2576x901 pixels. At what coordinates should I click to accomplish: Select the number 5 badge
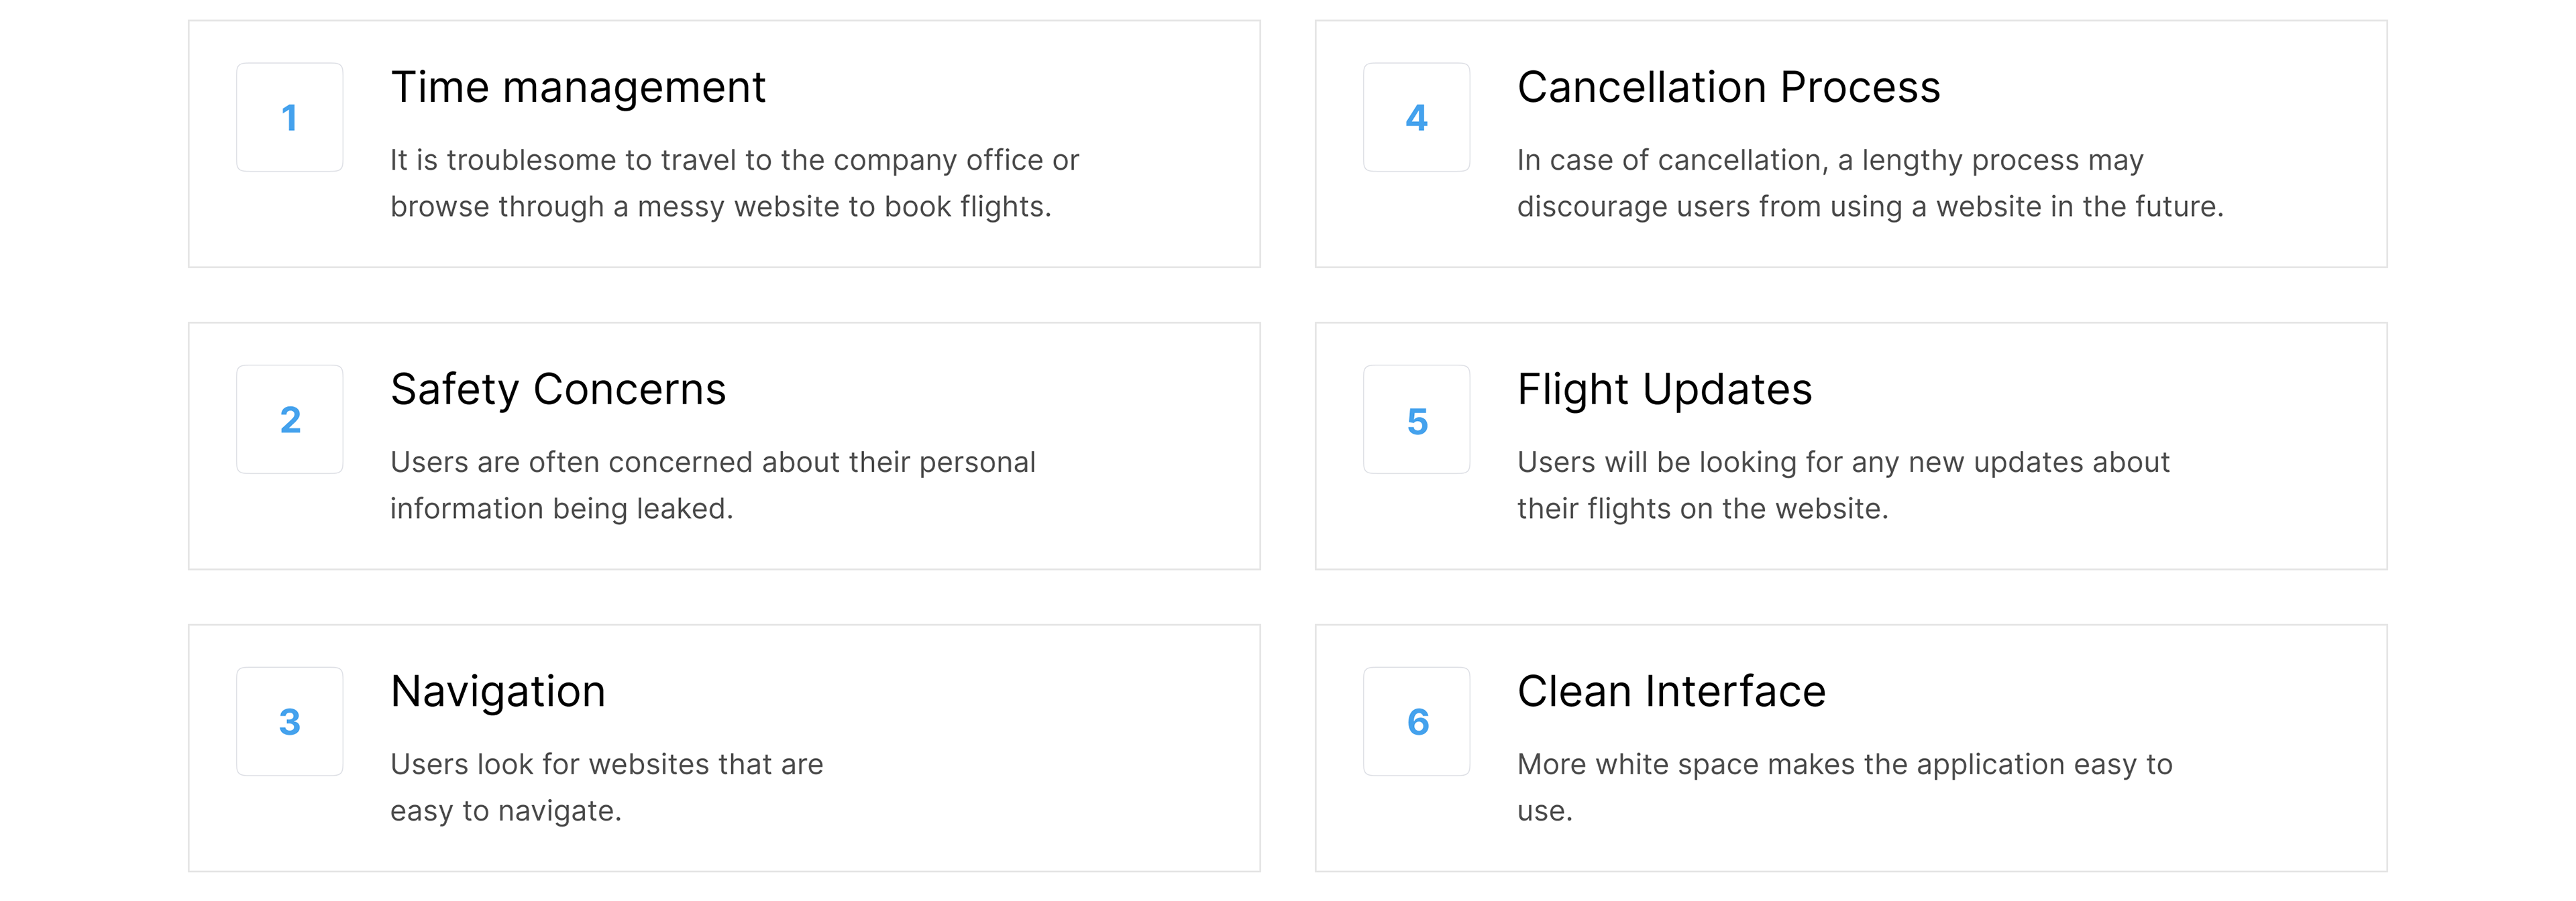1416,420
